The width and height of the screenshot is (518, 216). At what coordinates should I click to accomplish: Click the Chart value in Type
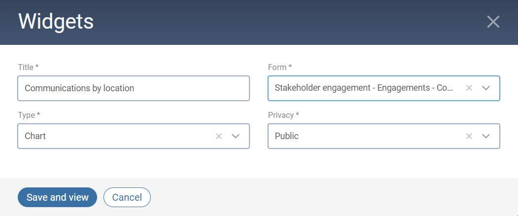(35, 136)
